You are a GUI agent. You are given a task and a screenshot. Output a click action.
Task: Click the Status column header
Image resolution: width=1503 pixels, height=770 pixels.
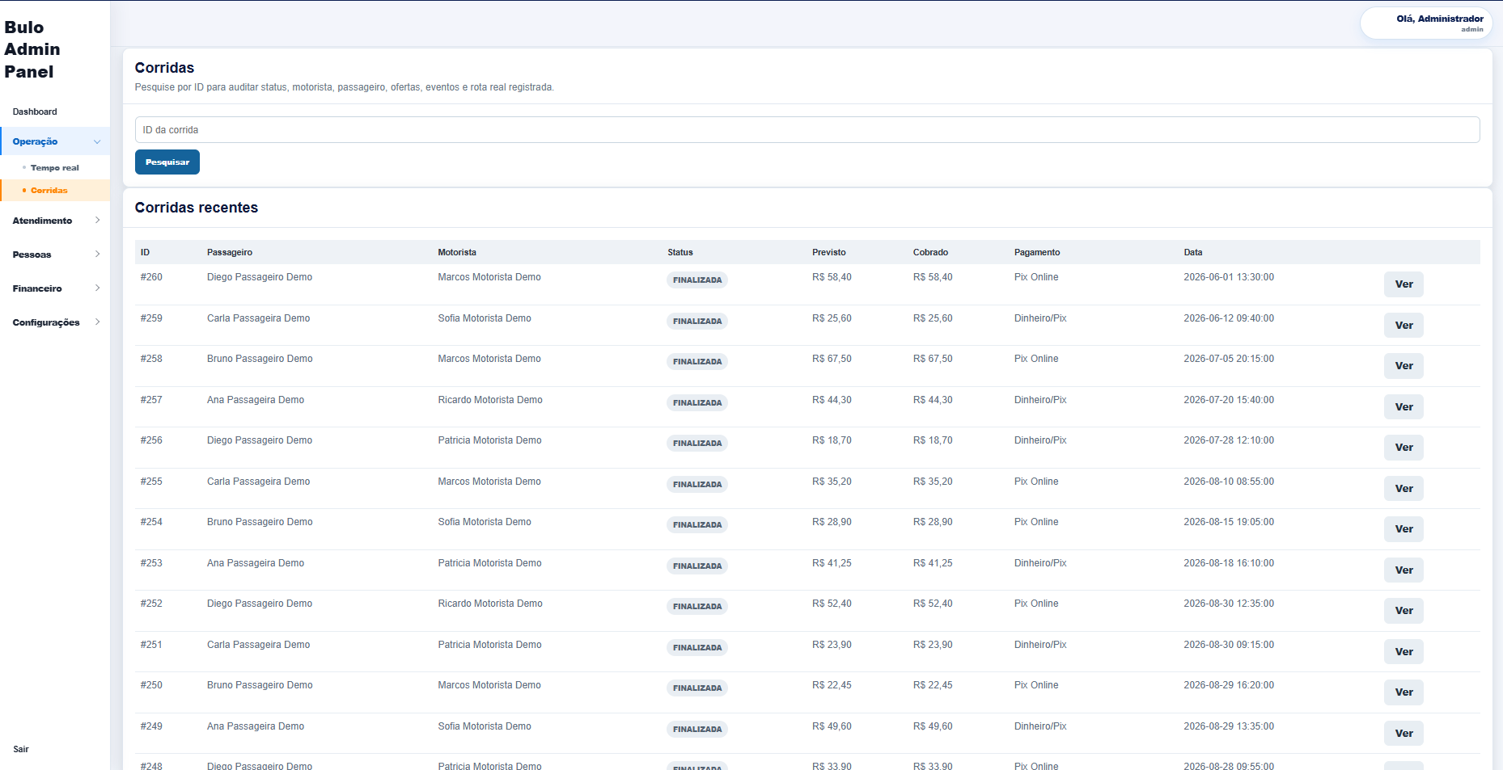pos(680,252)
